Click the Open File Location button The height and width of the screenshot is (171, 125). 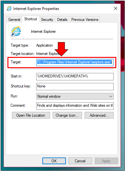tap(31, 115)
